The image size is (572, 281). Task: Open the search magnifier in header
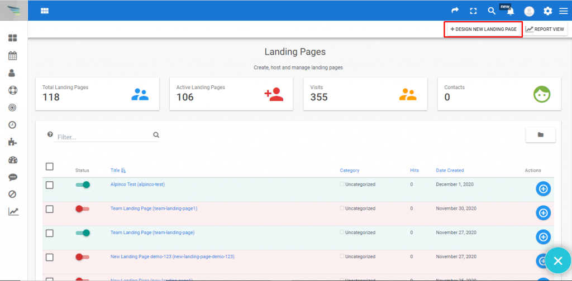(492, 11)
